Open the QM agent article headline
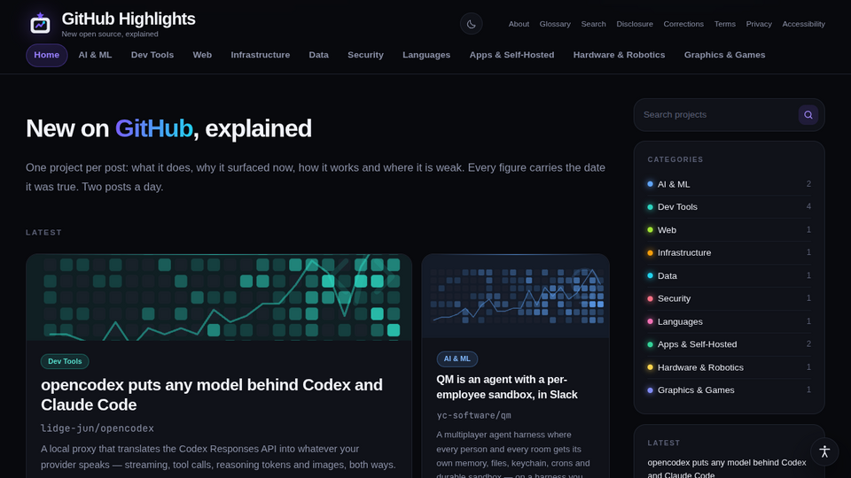The height and width of the screenshot is (478, 851). (x=507, y=387)
